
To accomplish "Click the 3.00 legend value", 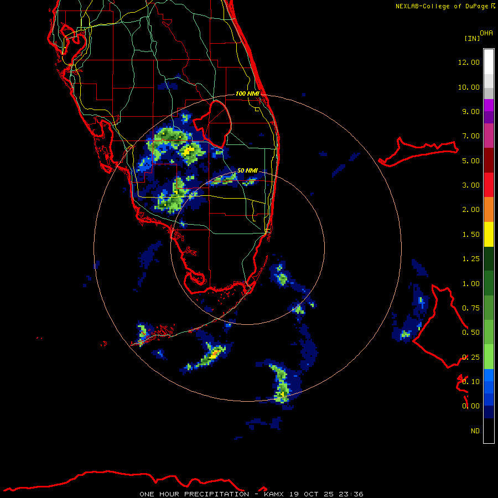I will (471, 185).
